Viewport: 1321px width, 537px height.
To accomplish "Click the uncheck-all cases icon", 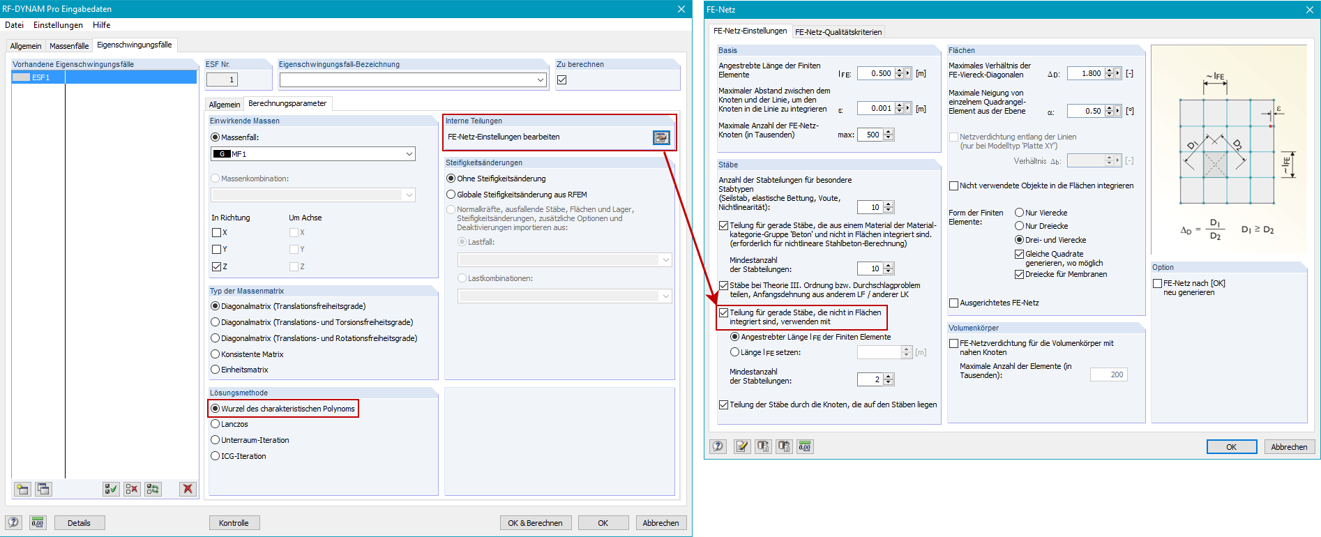I will coord(132,489).
